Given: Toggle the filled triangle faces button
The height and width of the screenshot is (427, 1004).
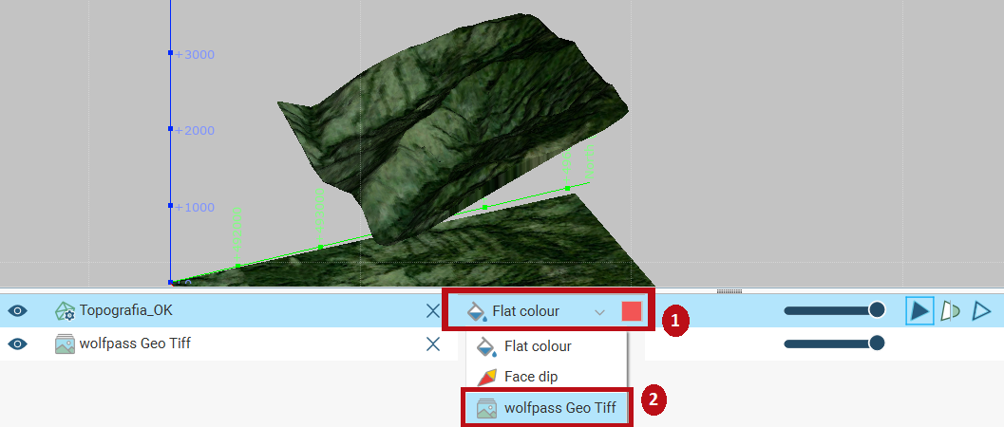Looking at the screenshot, I should (x=919, y=310).
